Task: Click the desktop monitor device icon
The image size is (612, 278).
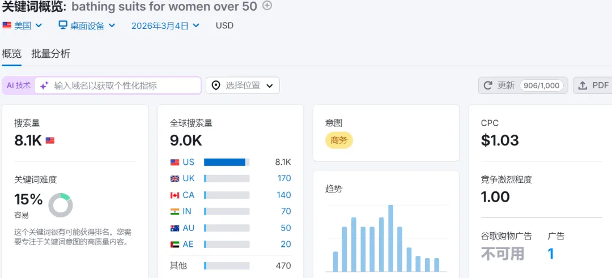Action: [63, 25]
